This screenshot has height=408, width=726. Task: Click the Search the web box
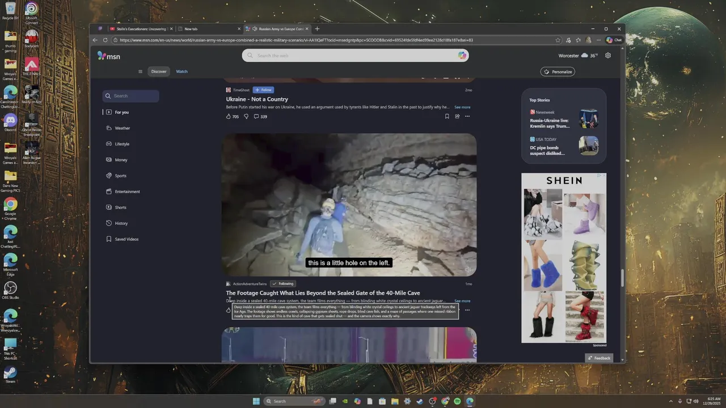pyautogui.click(x=356, y=56)
